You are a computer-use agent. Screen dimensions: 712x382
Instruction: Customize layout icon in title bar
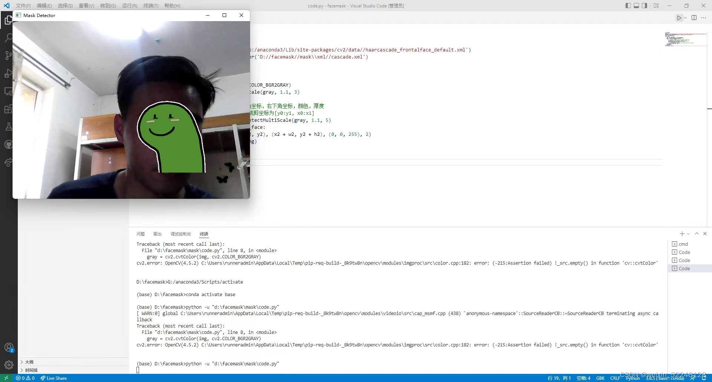[656, 6]
